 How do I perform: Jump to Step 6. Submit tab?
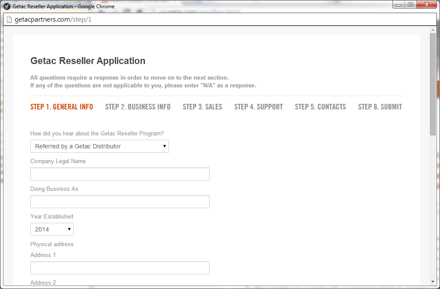380,107
